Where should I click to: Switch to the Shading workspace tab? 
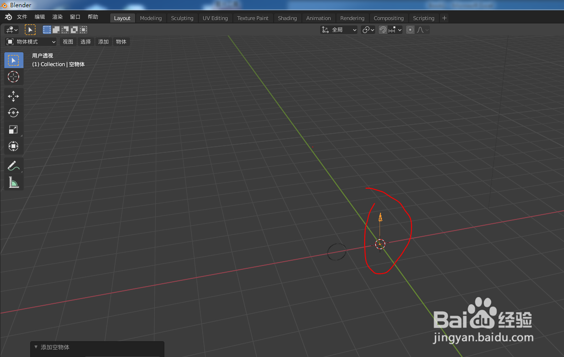[287, 18]
